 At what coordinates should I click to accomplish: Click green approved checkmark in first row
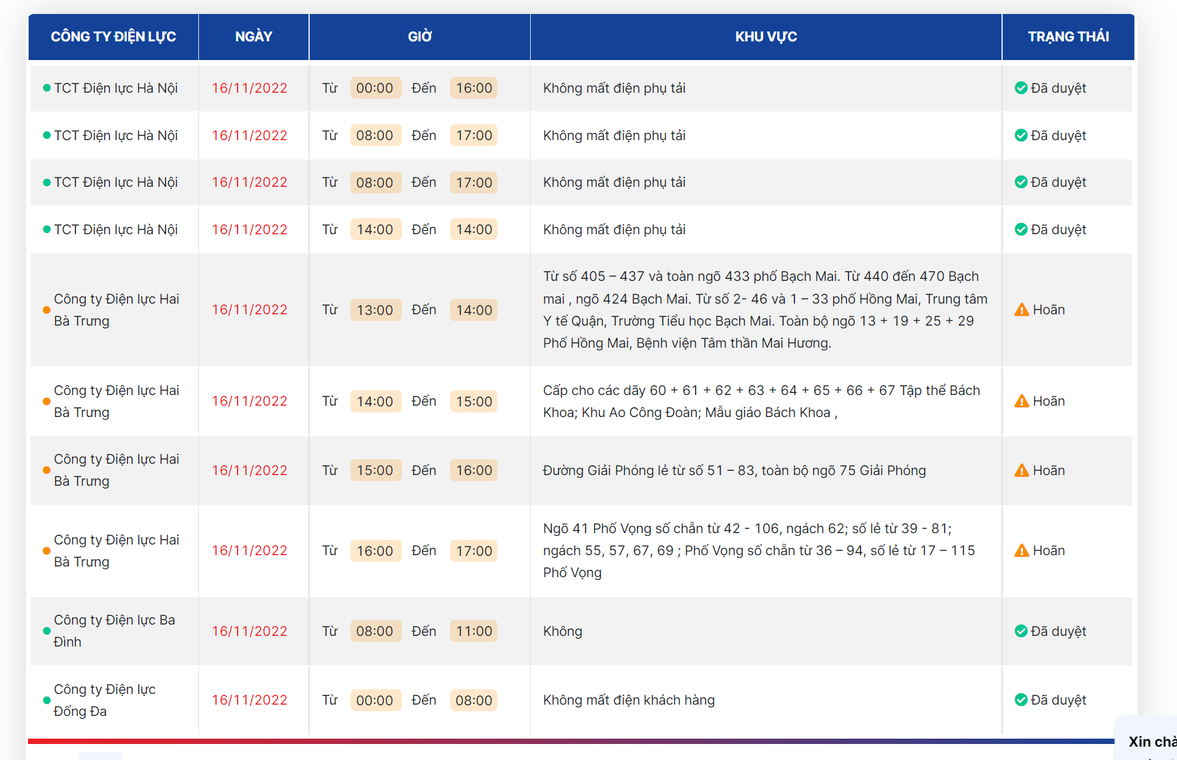coord(1021,88)
